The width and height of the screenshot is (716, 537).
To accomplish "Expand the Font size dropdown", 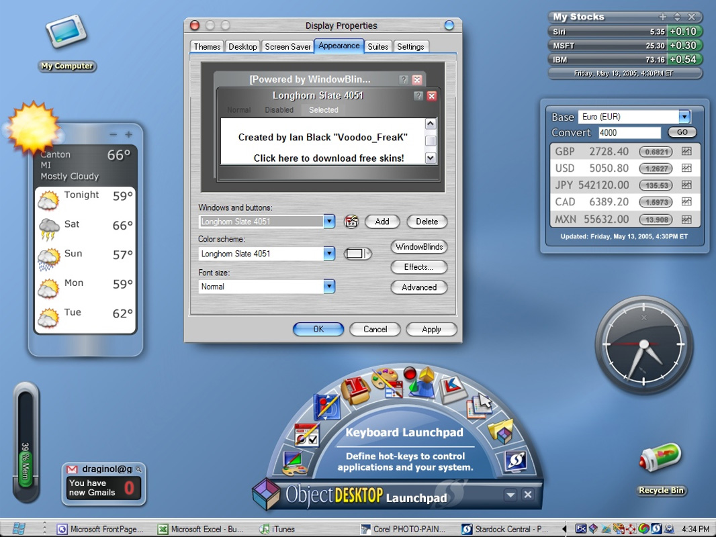I will click(329, 287).
